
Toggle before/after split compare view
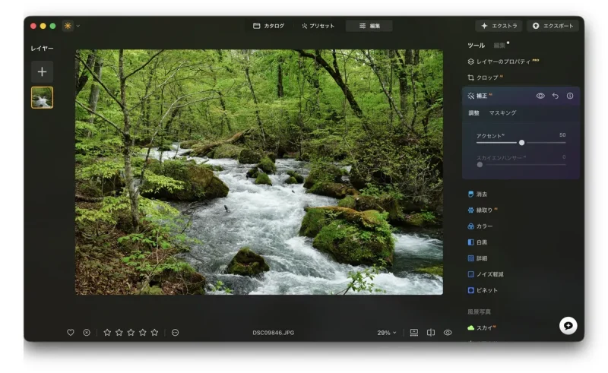[431, 332]
